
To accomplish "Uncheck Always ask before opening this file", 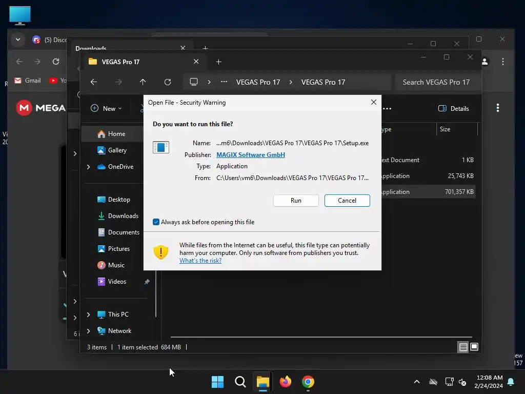I will pyautogui.click(x=156, y=222).
